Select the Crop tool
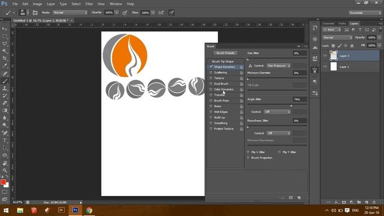The width and height of the screenshot is (384, 216). click(5, 58)
